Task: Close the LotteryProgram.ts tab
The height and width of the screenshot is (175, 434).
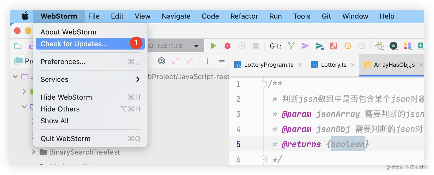Action: 300,65
